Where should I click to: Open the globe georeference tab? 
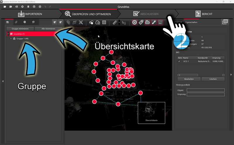point(25,22)
